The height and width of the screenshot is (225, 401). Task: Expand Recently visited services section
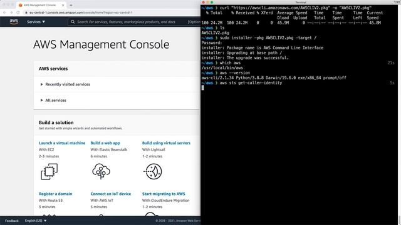coord(65,84)
